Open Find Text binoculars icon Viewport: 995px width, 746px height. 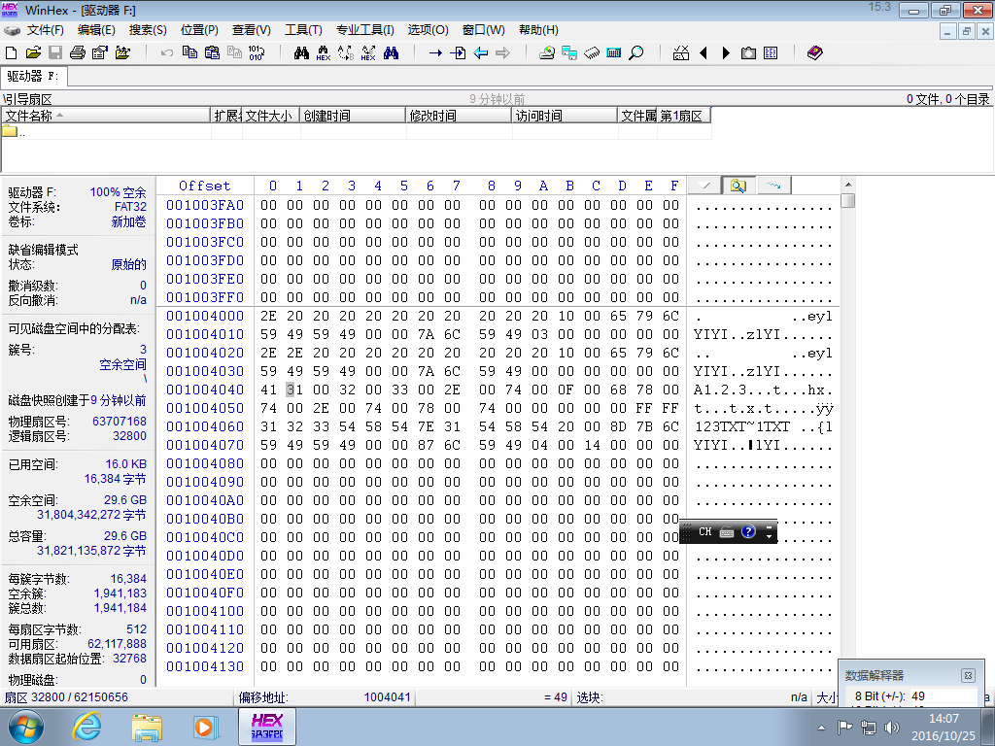301,52
